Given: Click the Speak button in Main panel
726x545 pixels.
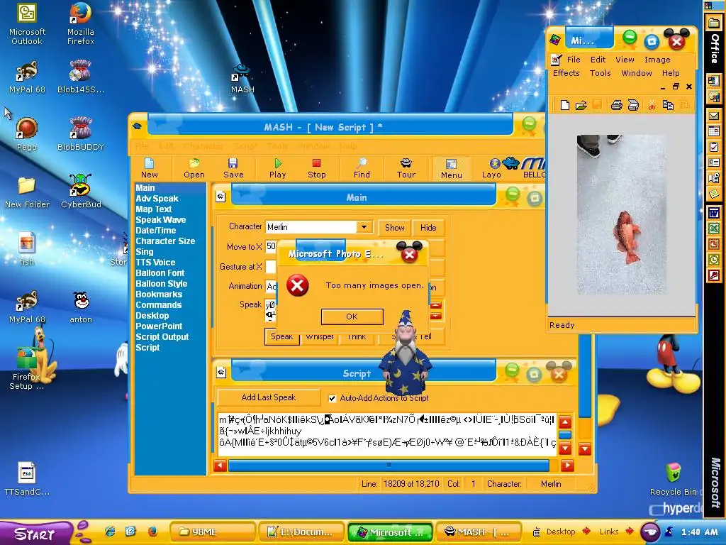Looking at the screenshot, I should [x=281, y=336].
